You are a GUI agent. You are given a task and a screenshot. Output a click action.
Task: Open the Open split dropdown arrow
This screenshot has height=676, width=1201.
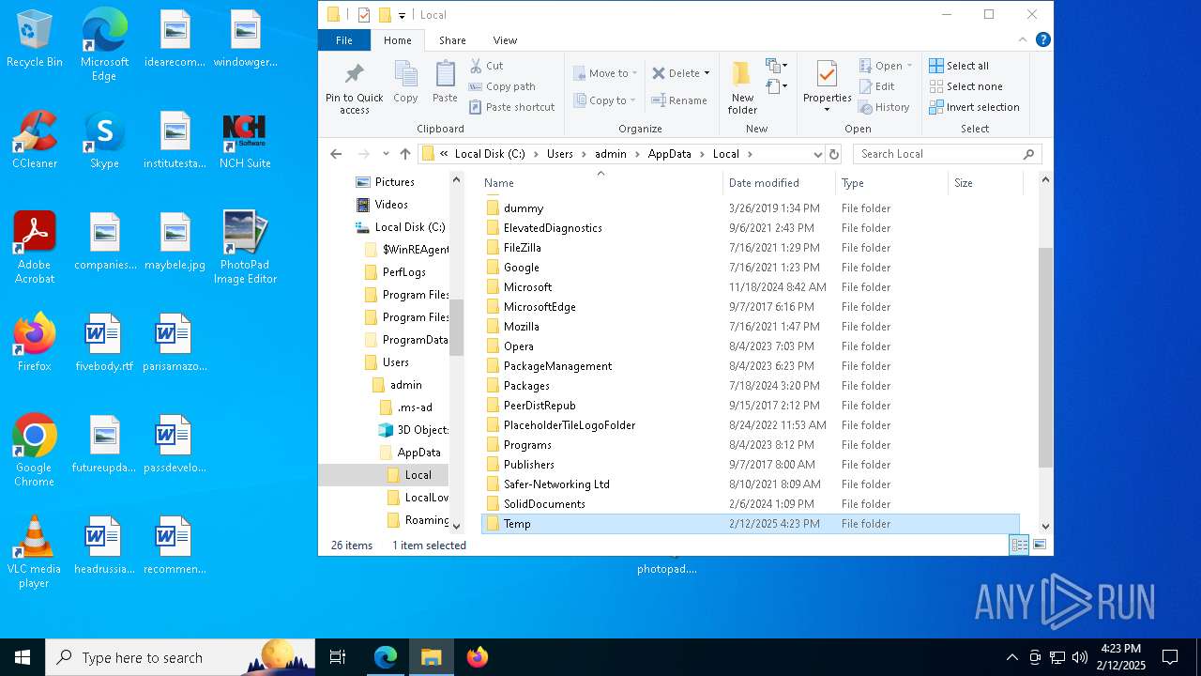[x=909, y=66]
